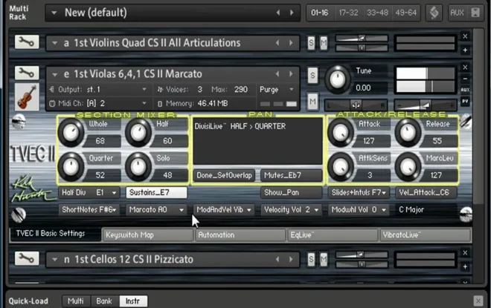
Task: Open wrench editor for 1st Cellos Pizzicato
Action: pos(27,258)
